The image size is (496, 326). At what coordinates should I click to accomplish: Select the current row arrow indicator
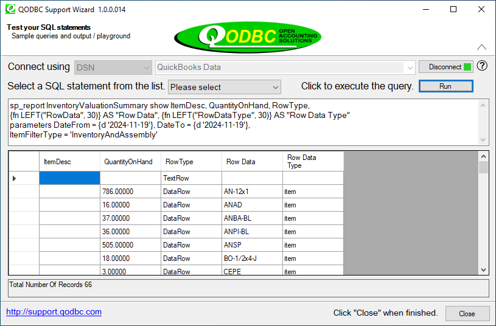click(14, 178)
